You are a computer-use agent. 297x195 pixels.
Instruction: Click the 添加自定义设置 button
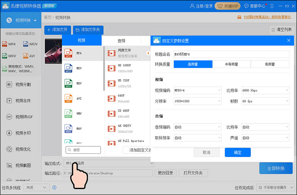point(137,150)
